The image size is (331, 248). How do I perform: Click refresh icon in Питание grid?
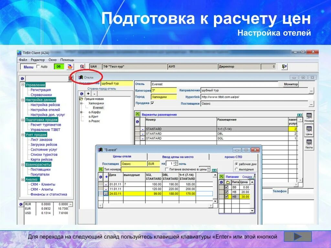pyautogui.click(x=221, y=182)
